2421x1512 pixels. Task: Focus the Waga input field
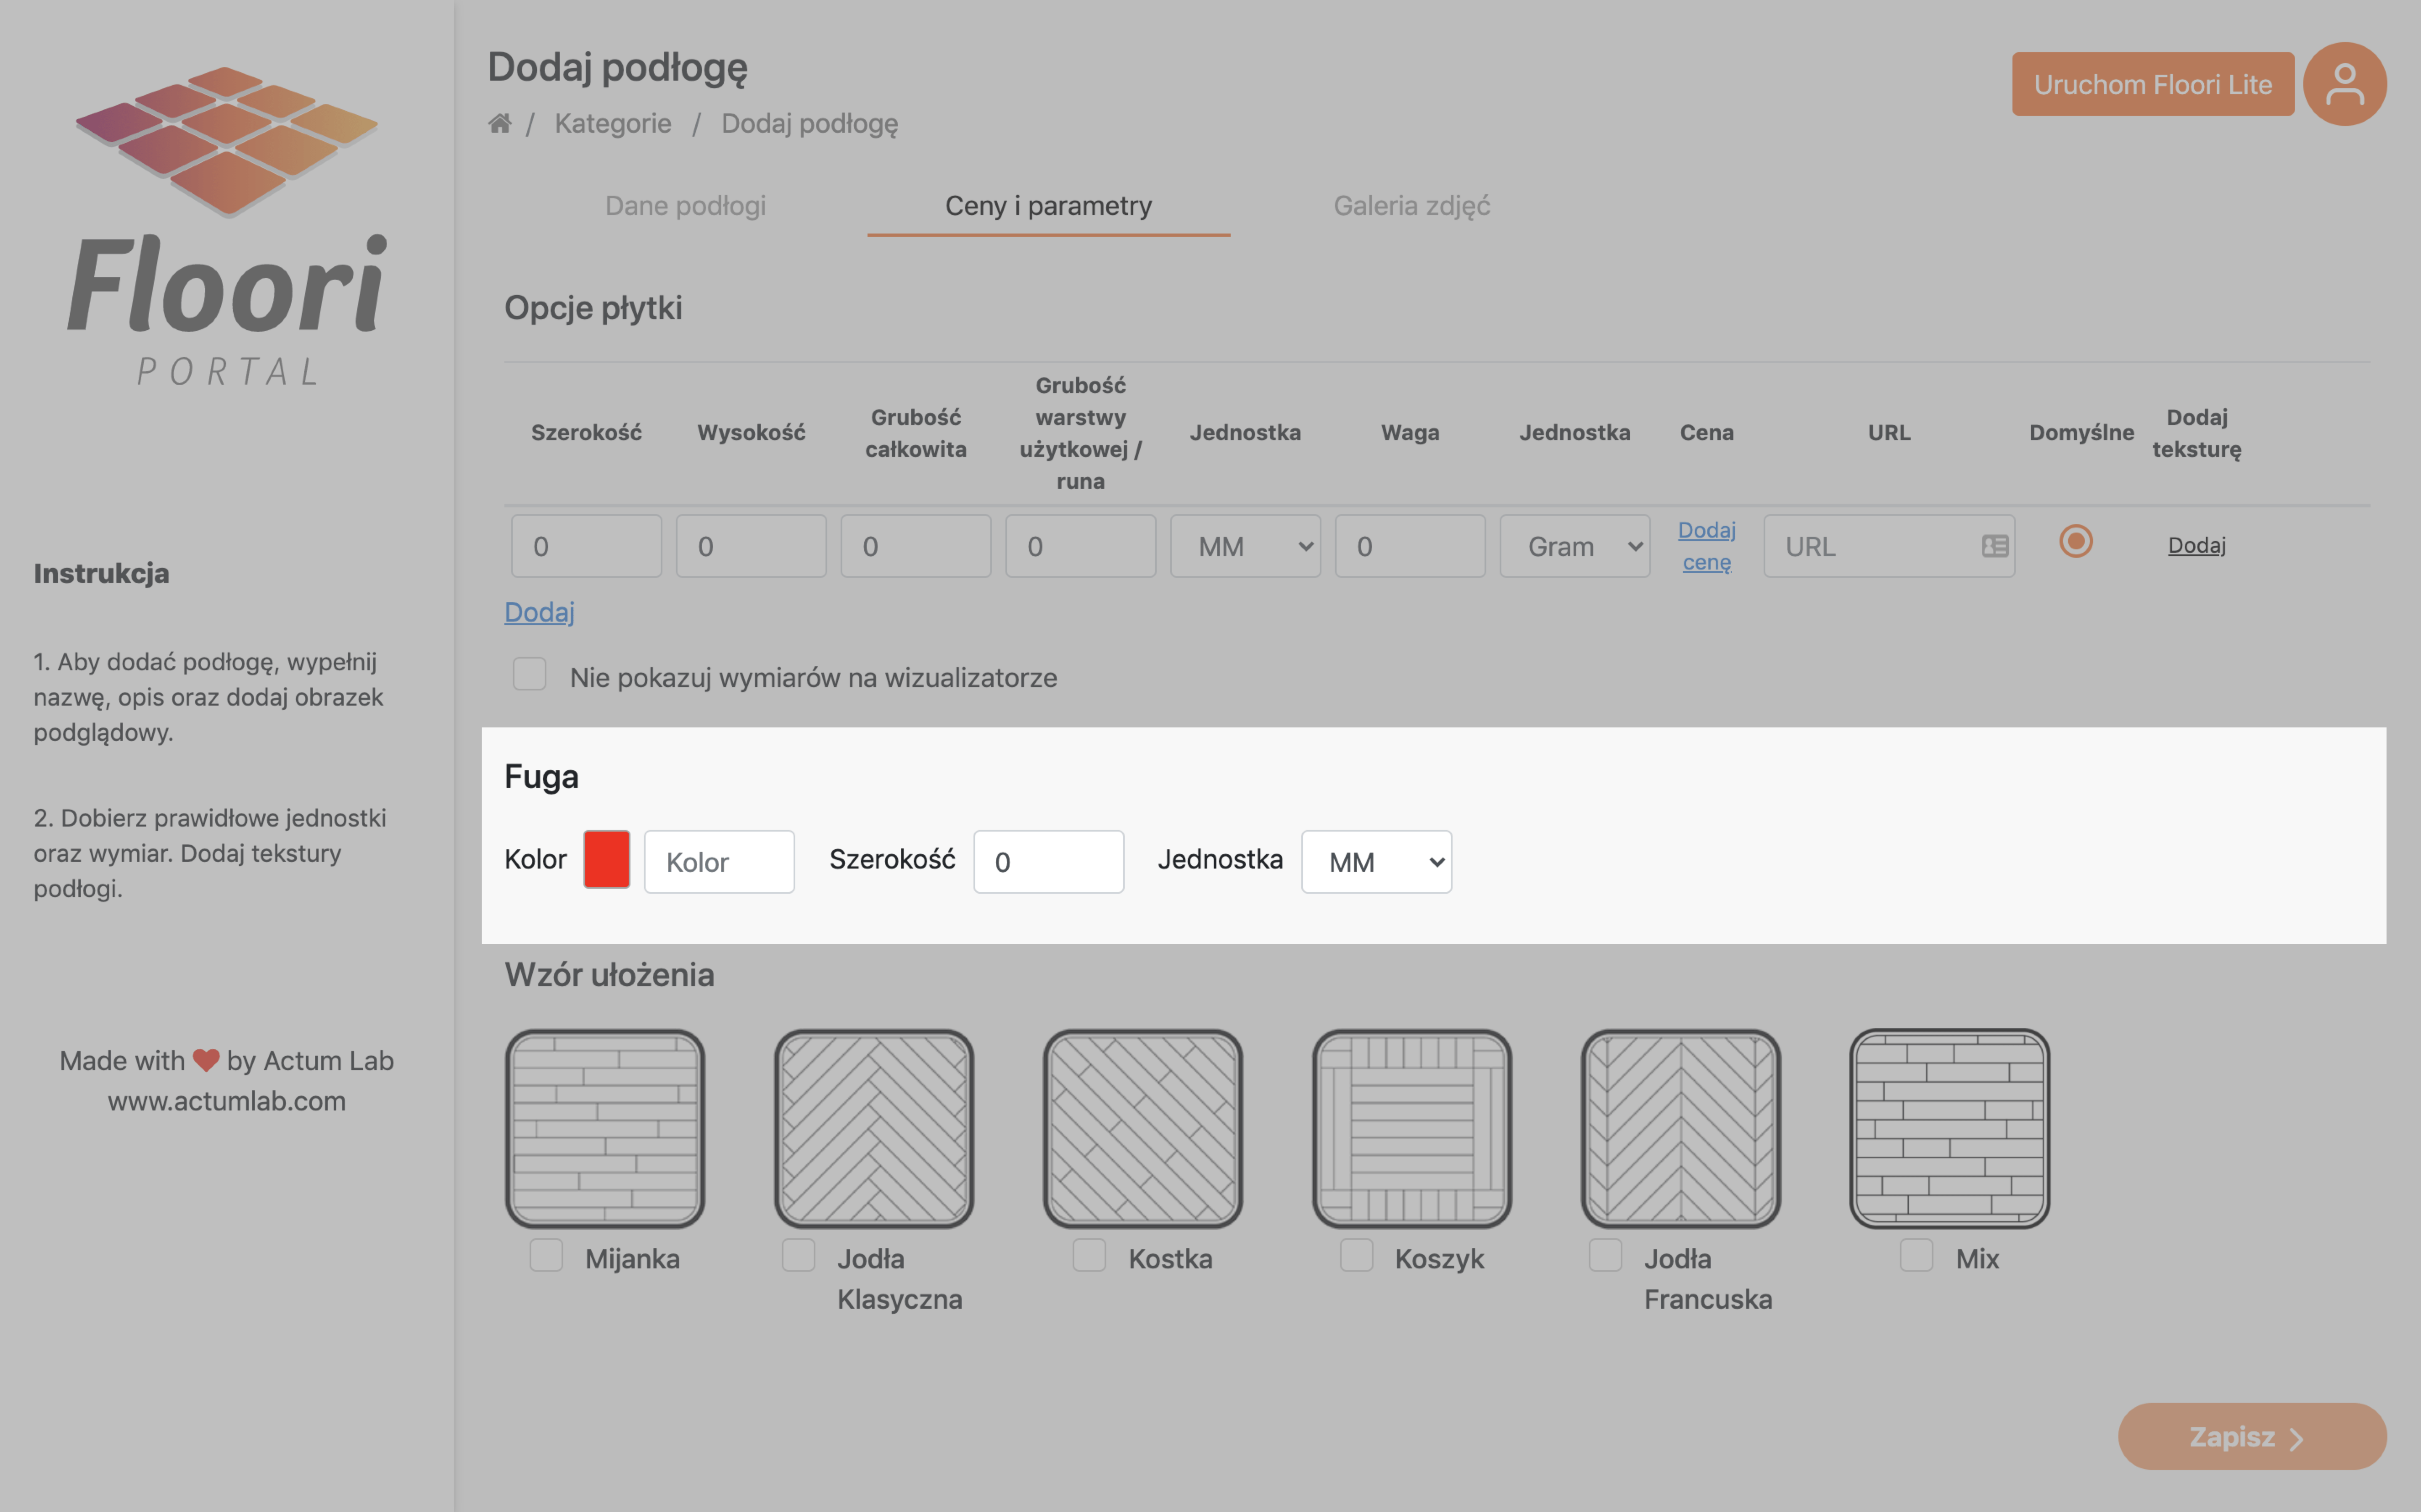click(x=1411, y=546)
